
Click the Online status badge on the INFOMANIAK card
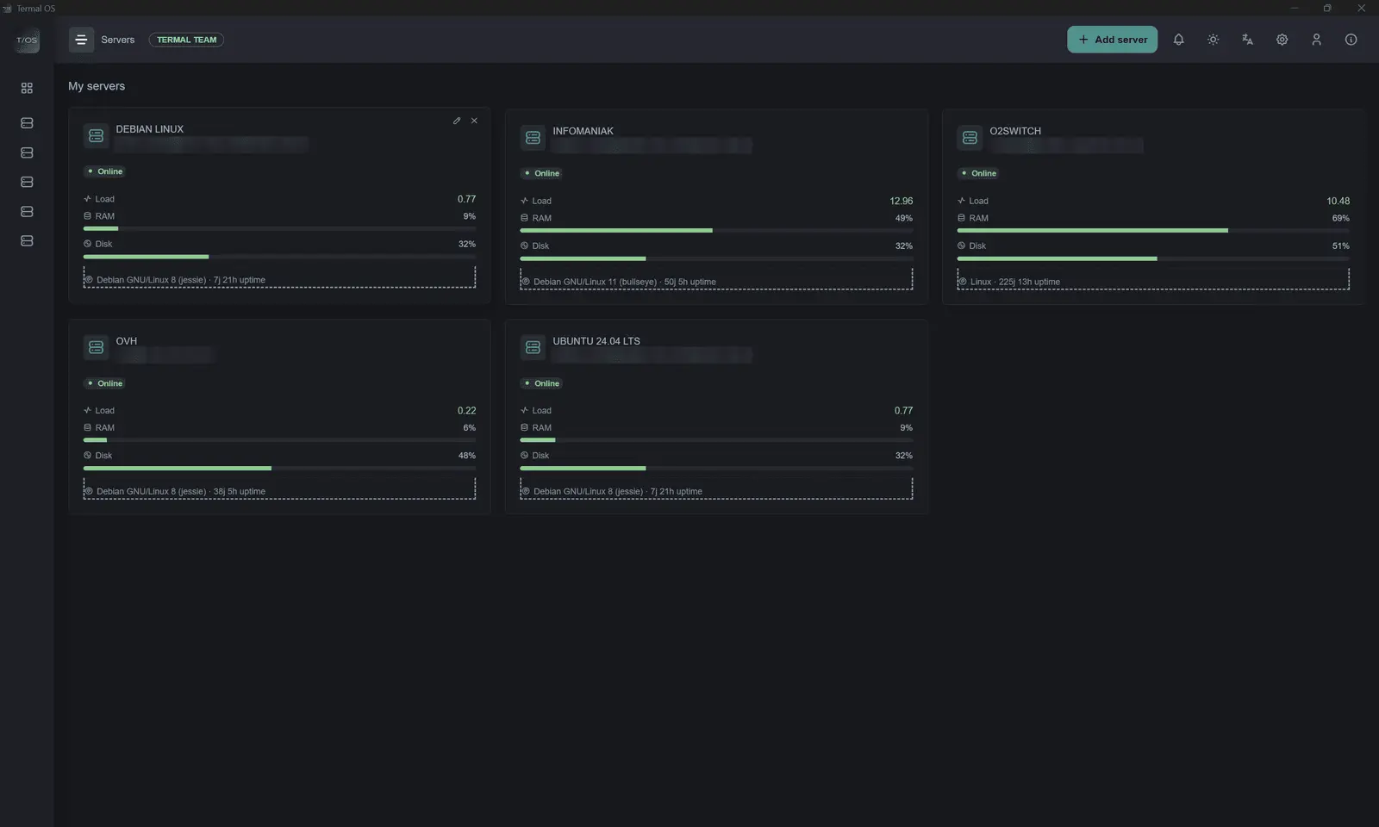point(541,173)
